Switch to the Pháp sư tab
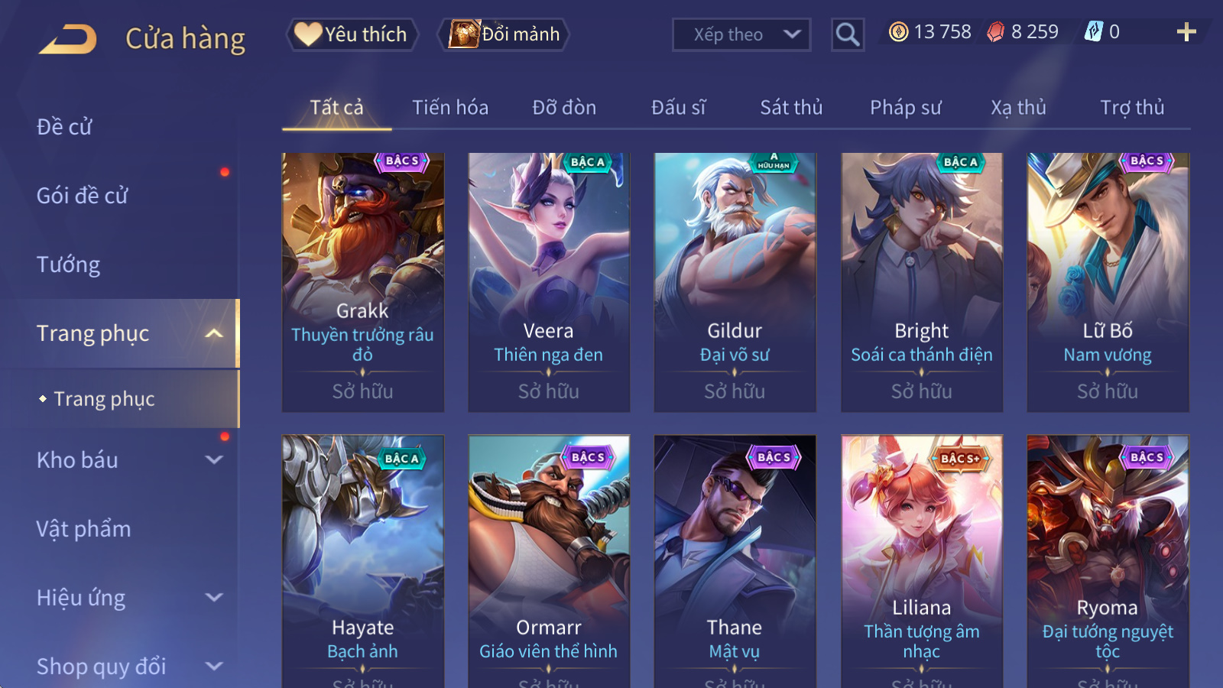Screen dimensions: 1223x688 pyautogui.click(x=905, y=108)
